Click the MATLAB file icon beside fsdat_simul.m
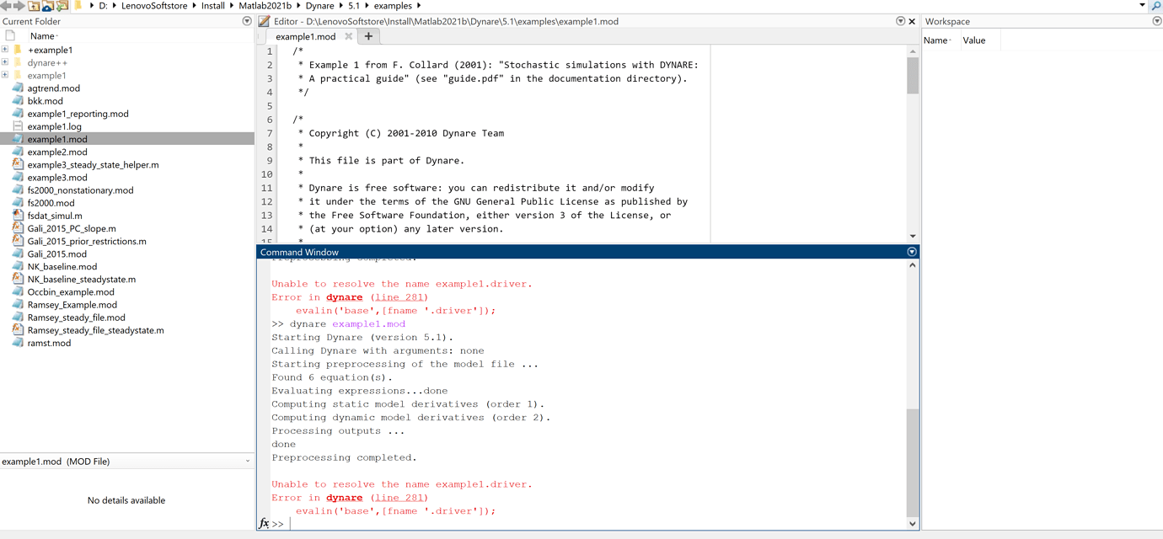 19,216
